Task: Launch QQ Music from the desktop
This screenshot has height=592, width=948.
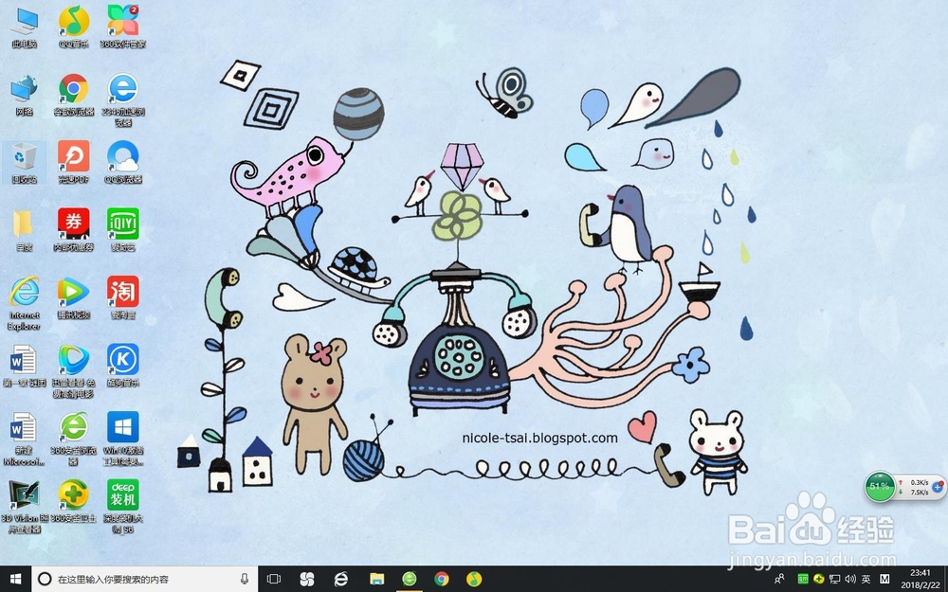Action: 74,27
